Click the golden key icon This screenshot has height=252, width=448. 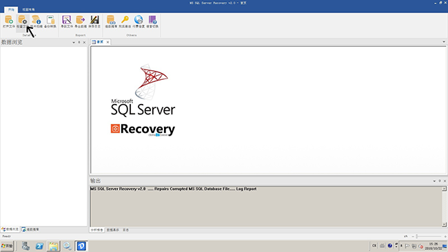tap(125, 20)
